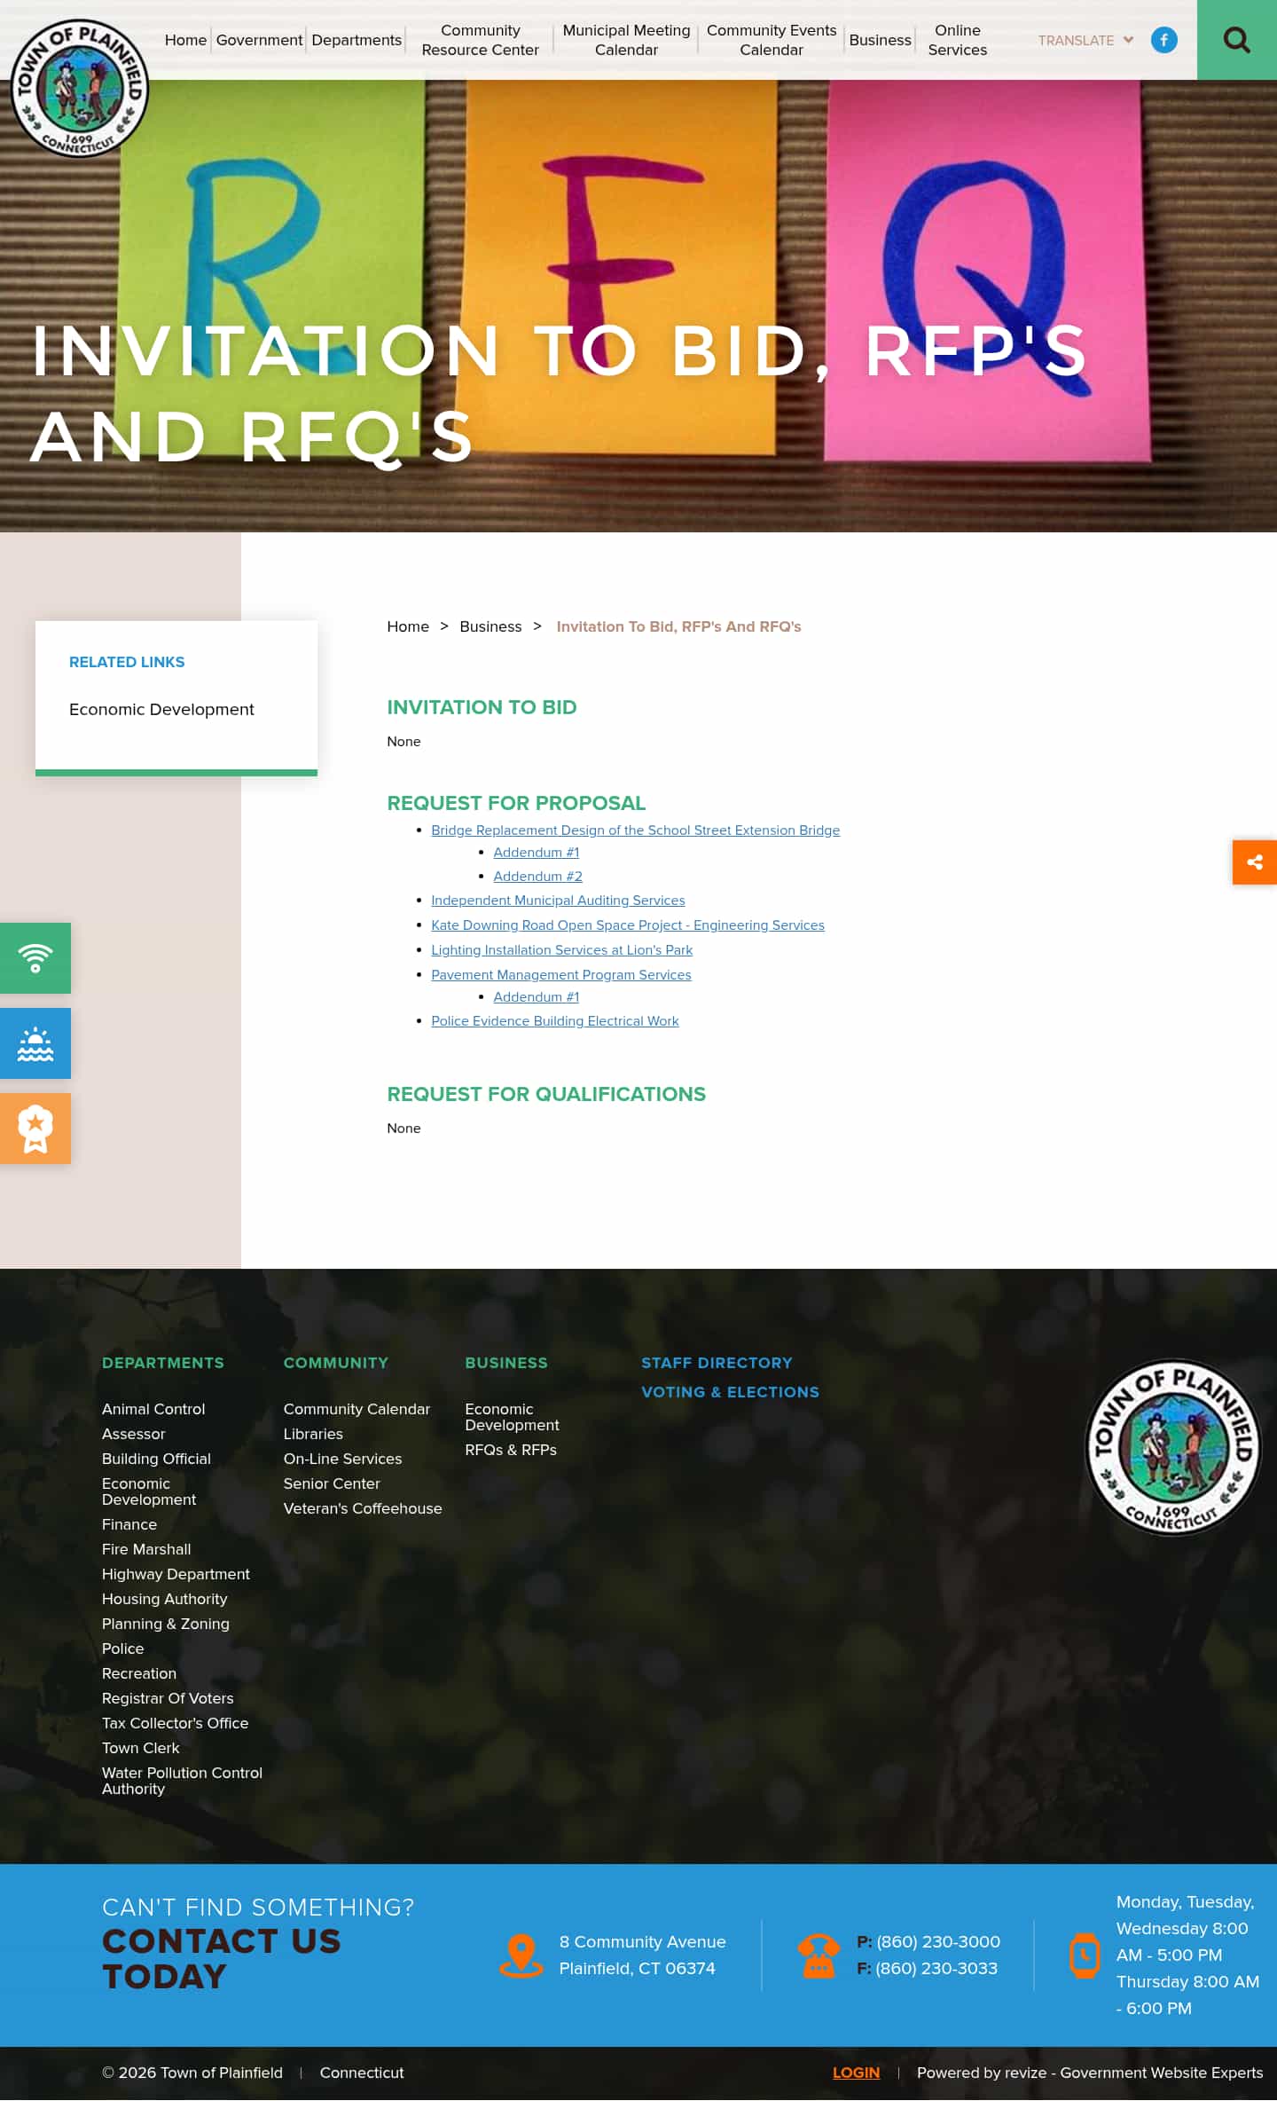Open Community Events Calendar menu item

pos(772,40)
